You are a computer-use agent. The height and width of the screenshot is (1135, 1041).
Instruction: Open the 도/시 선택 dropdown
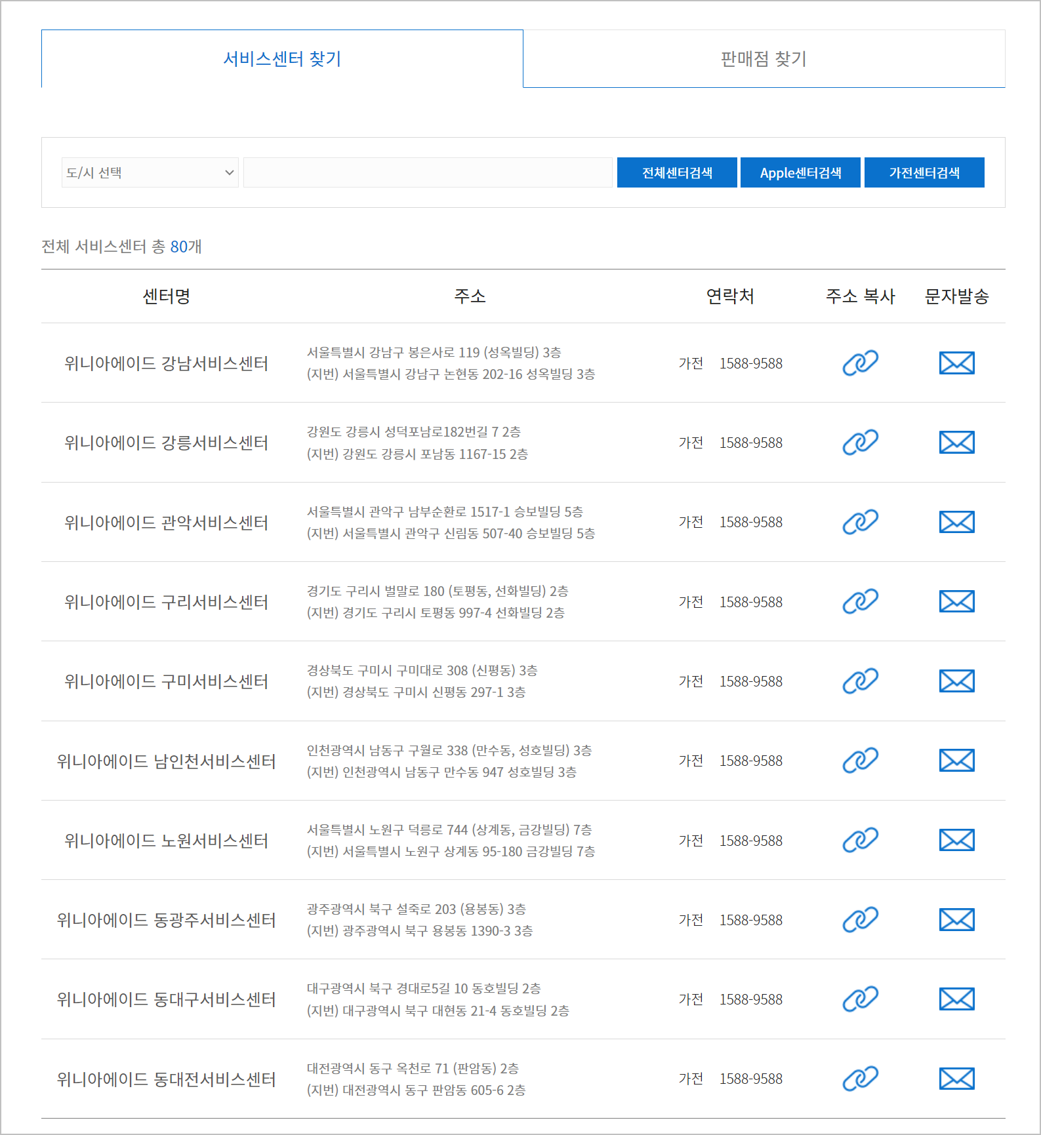point(150,172)
